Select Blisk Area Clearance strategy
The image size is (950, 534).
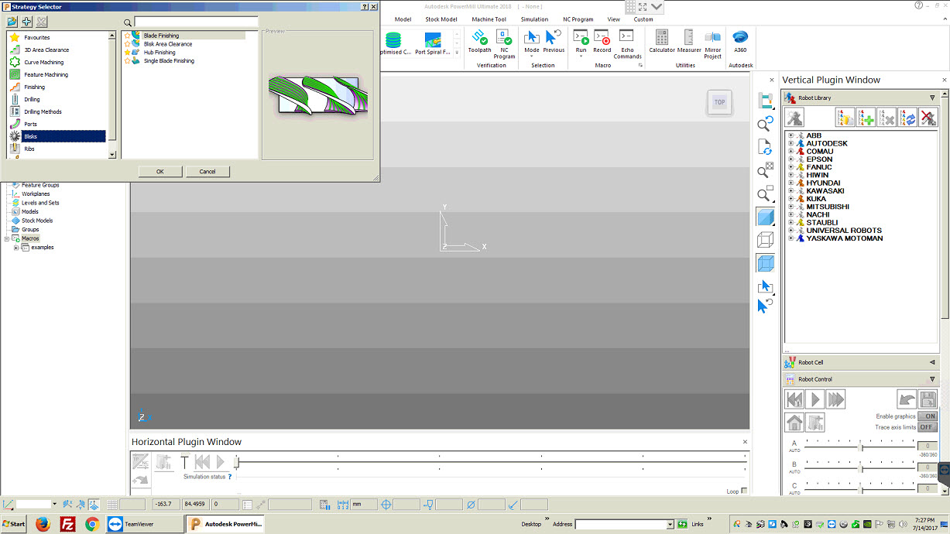coord(168,44)
